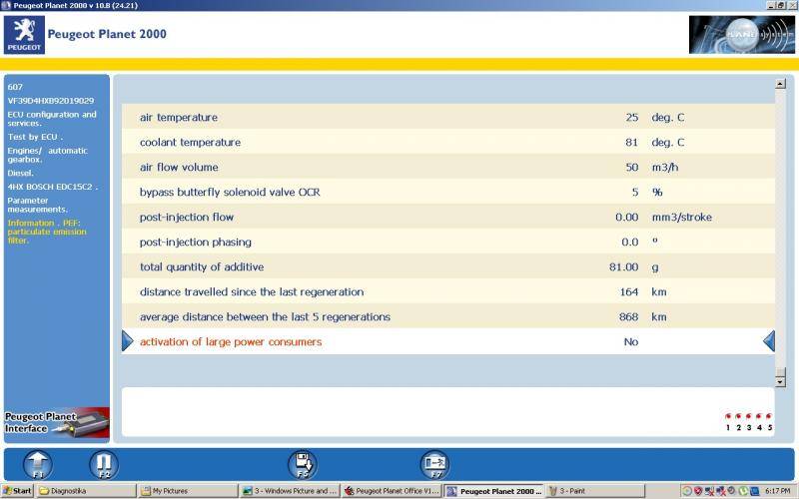Click left blue arrow on selected row
This screenshot has width=799, height=499.
point(127,342)
